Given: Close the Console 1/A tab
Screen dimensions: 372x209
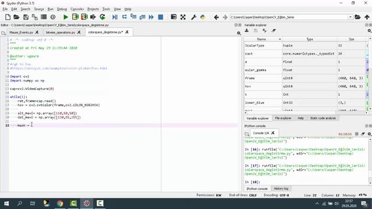Looking at the screenshot, I should tap(273, 133).
